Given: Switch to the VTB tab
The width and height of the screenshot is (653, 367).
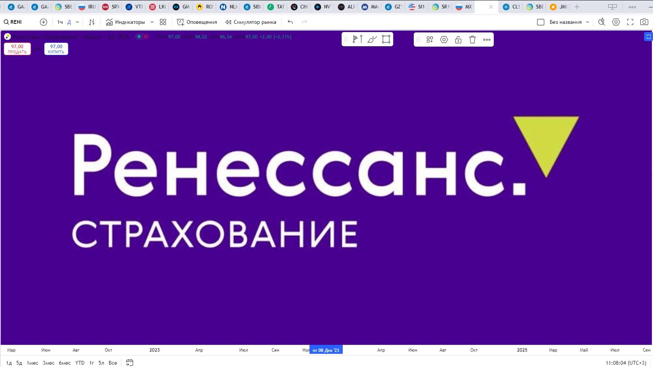Looking at the screenshot, I should [x=134, y=7].
